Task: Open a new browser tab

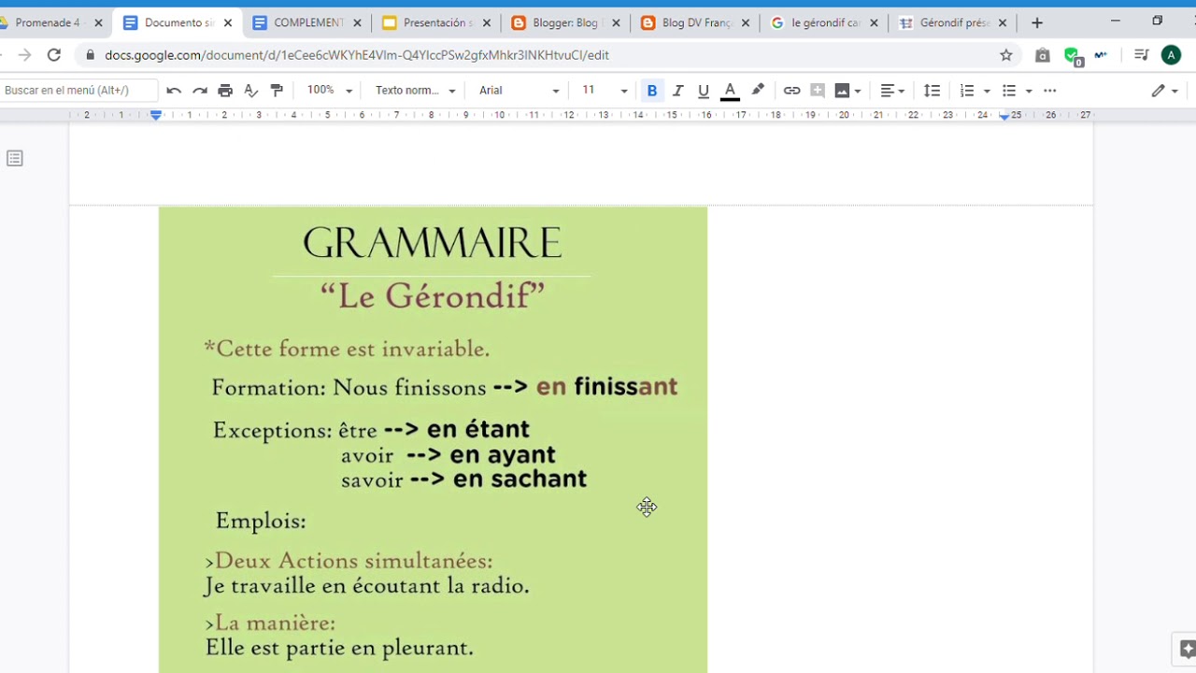Action: (x=1037, y=22)
